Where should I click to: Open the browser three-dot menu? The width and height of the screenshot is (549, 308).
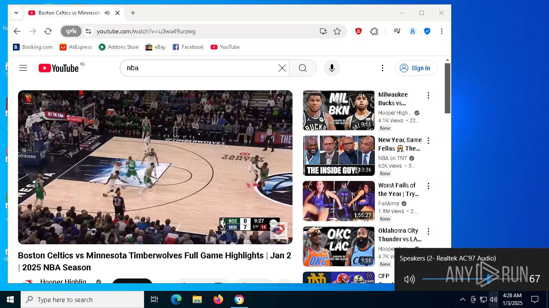point(441,31)
